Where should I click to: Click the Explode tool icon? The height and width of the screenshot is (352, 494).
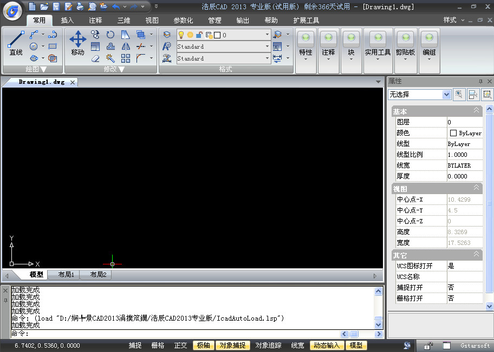(110, 58)
